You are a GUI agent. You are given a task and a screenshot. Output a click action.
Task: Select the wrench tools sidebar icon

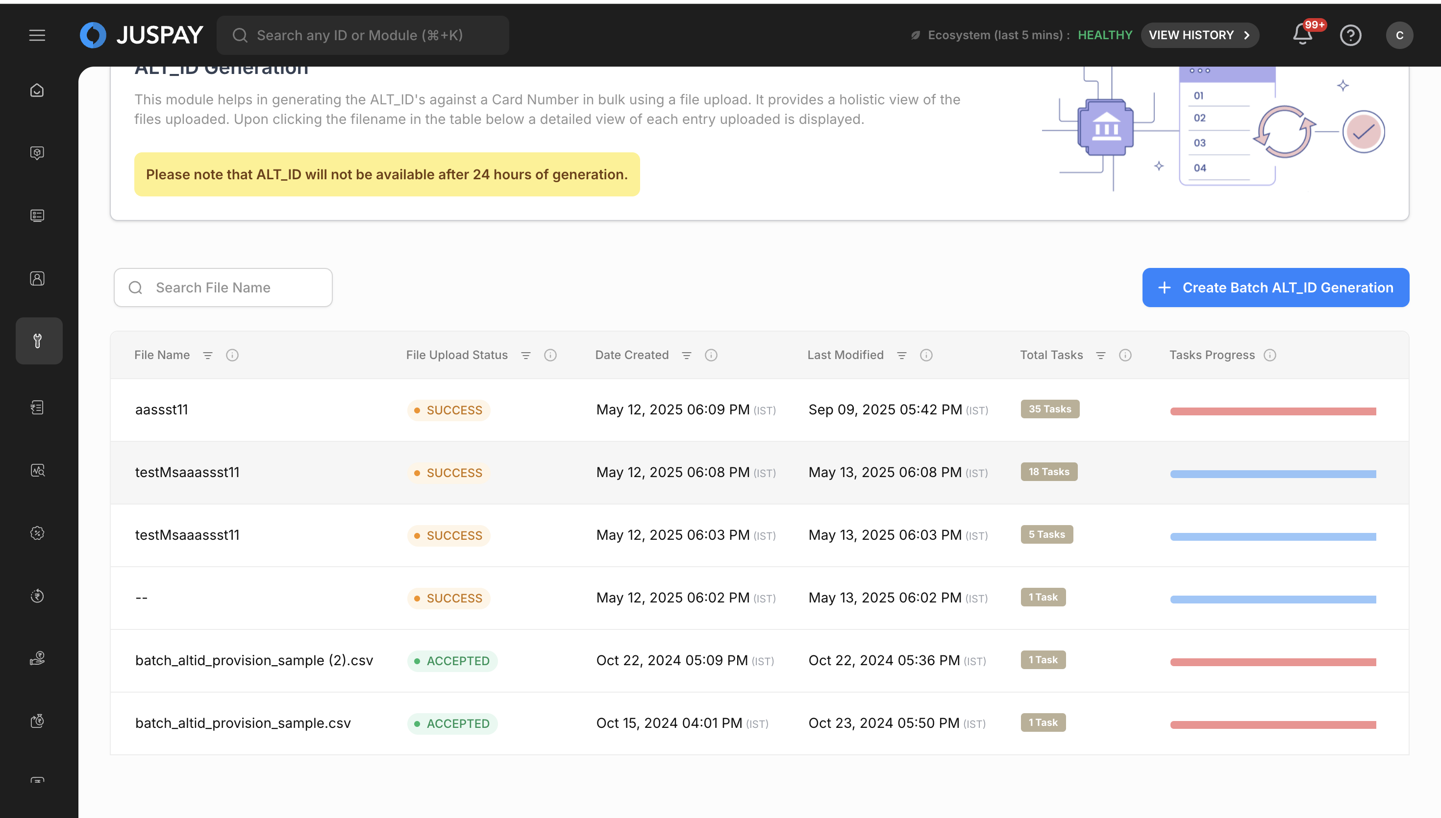pyautogui.click(x=38, y=341)
